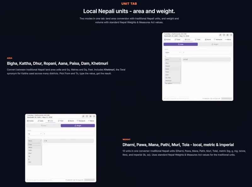Choose Ropani from the area unit list
The height and width of the screenshot is (187, 252).
172,66
